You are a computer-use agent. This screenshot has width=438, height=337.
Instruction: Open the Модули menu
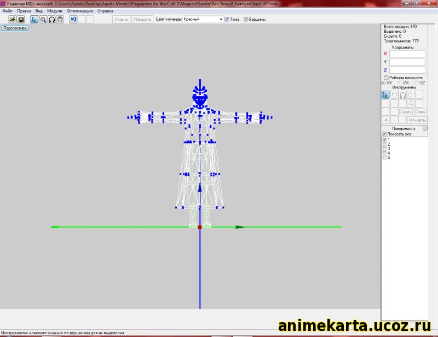tap(54, 11)
